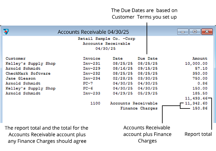Click the Finance Charges amount 150.86
This screenshot has width=216, height=151.
pyautogui.click(x=200, y=108)
